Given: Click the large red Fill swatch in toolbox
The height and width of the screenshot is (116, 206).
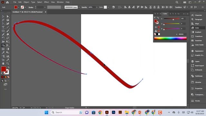Looking at the screenshot, I should coord(4,69).
